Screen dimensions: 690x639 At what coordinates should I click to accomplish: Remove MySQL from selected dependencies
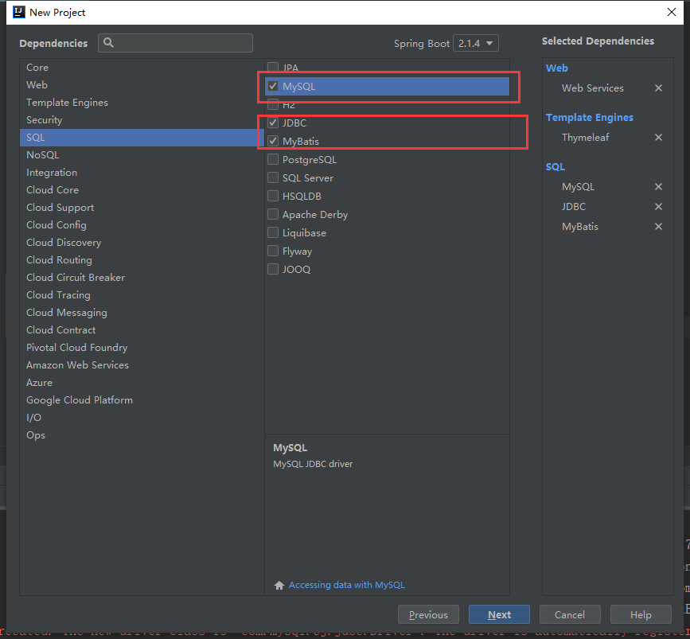[658, 186]
